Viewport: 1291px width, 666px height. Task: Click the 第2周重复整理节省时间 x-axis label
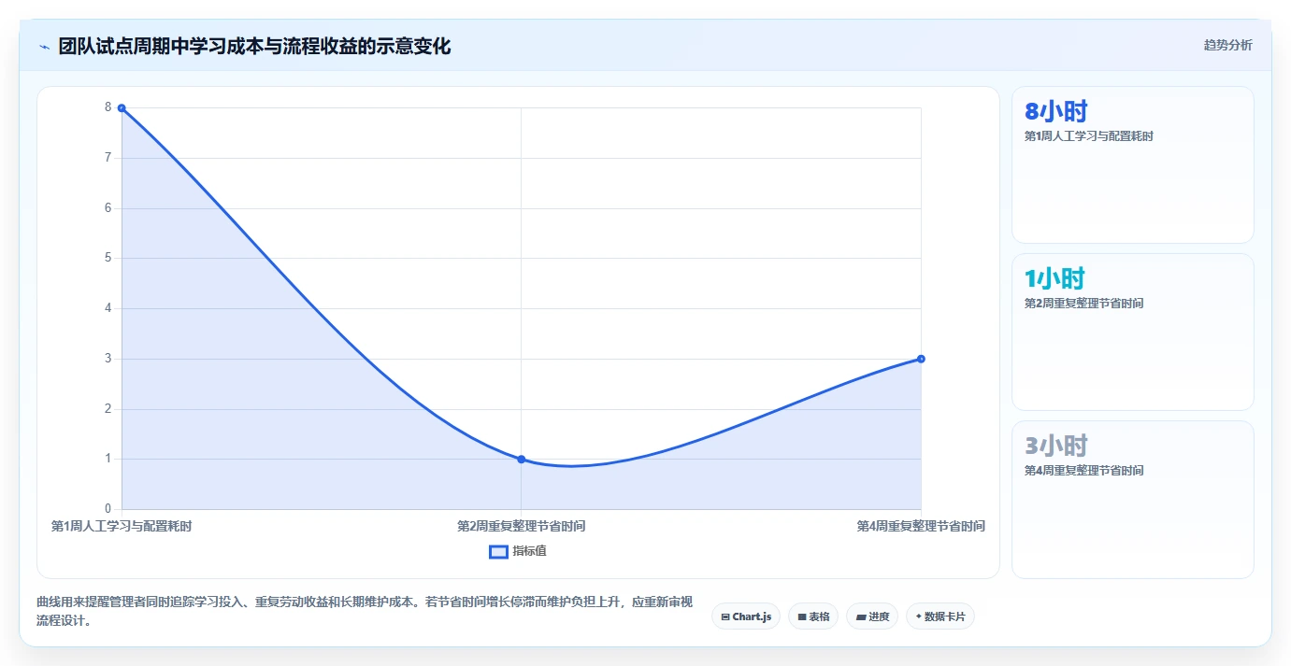522,527
